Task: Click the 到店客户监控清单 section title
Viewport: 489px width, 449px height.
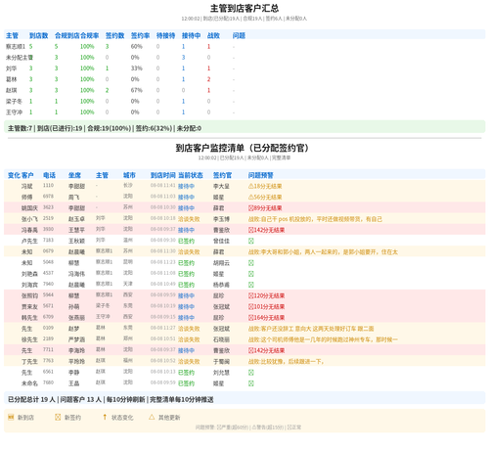Action: [x=243, y=148]
